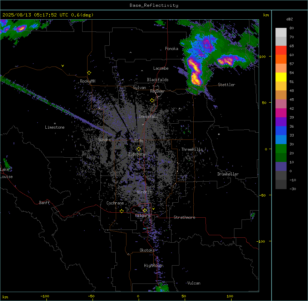Click the Ponoka city label

172,49
